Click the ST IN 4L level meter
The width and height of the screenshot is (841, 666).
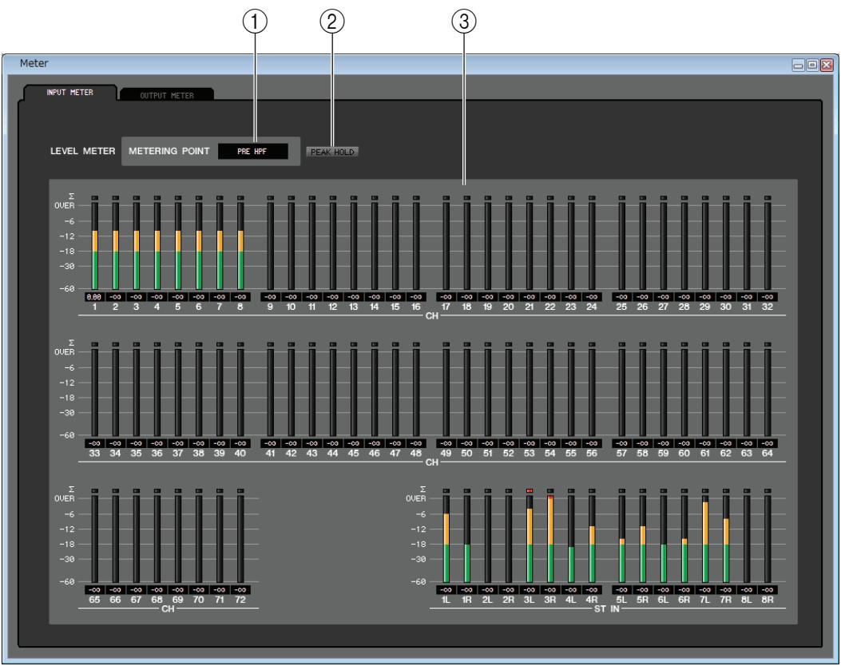coord(571,539)
